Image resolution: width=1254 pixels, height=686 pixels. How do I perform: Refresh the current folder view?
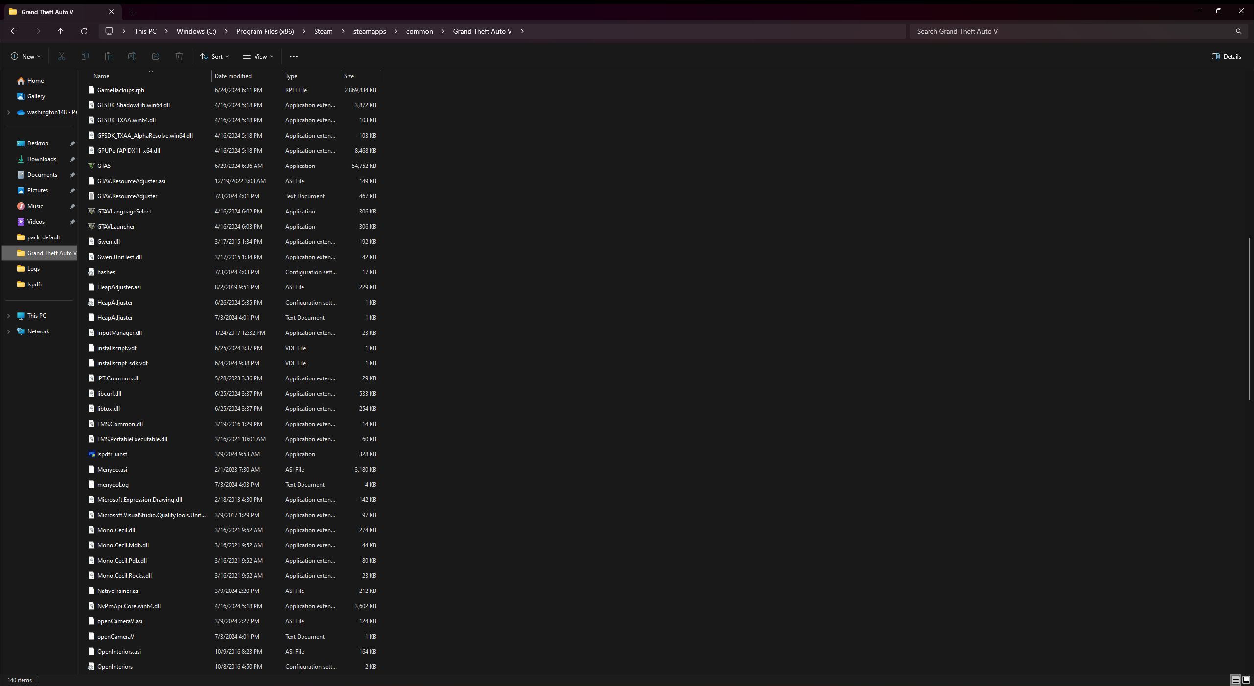[84, 31]
